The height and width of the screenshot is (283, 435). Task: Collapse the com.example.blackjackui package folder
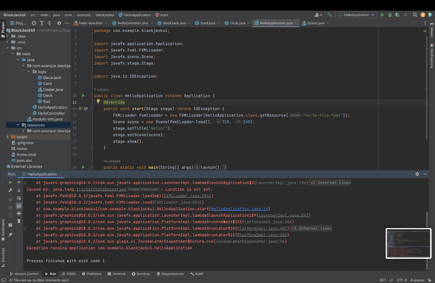click(x=24, y=65)
